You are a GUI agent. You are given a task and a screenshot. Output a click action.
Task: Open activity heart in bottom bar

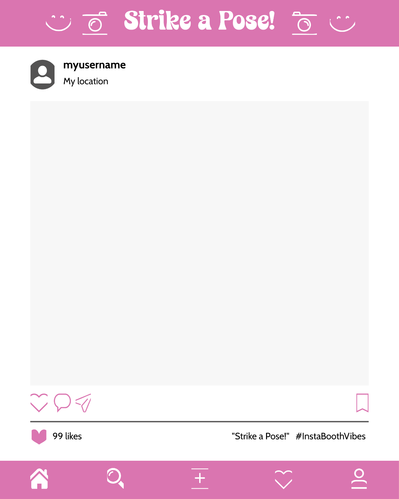284,479
